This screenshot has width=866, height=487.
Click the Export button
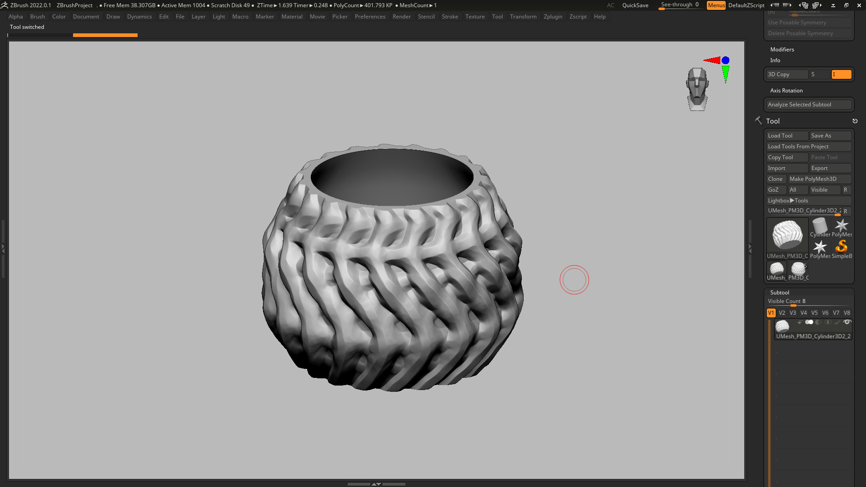tap(831, 168)
